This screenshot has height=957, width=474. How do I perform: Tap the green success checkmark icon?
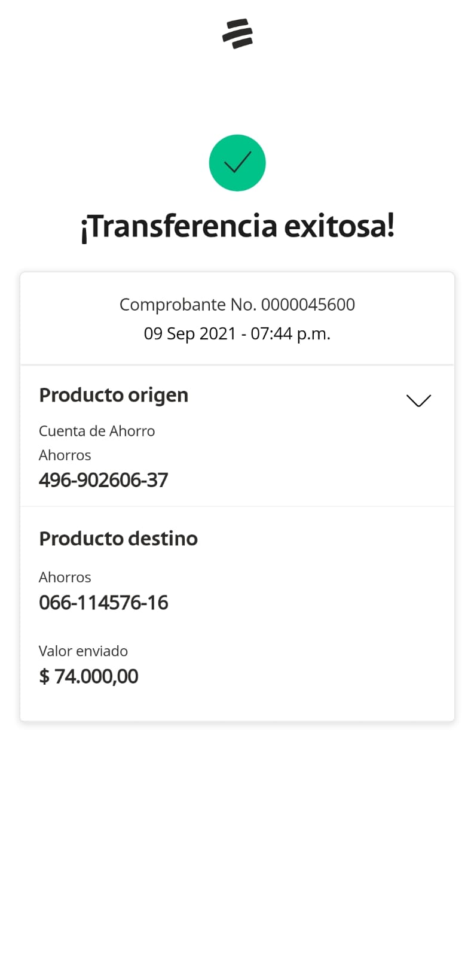(237, 163)
